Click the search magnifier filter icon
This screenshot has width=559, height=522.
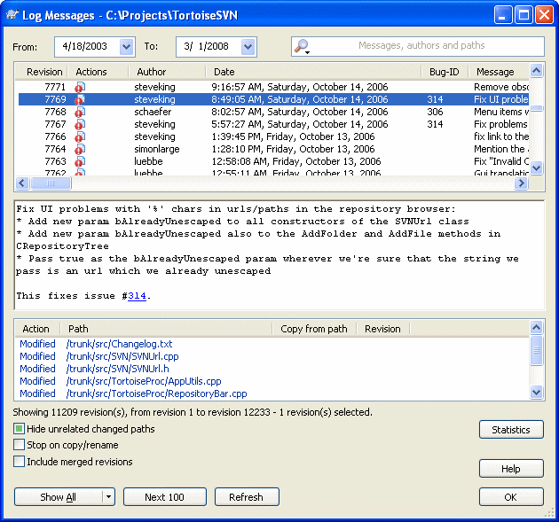pyautogui.click(x=302, y=47)
